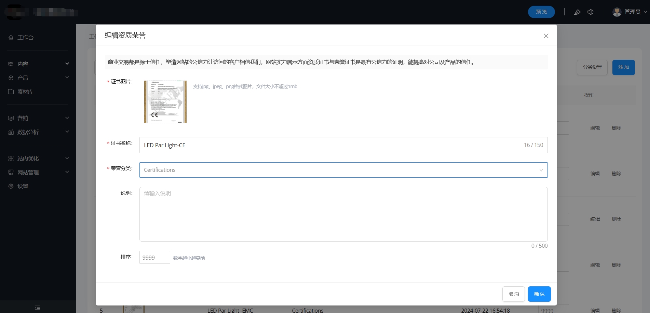Click the administrator avatar icon
Viewport: 650px width, 313px height.
(x=617, y=12)
